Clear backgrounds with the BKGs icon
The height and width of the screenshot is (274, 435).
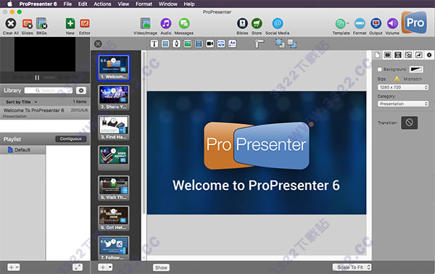coord(41,24)
